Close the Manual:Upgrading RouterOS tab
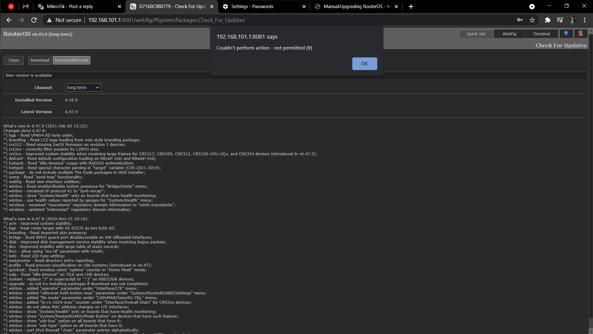 pos(396,6)
